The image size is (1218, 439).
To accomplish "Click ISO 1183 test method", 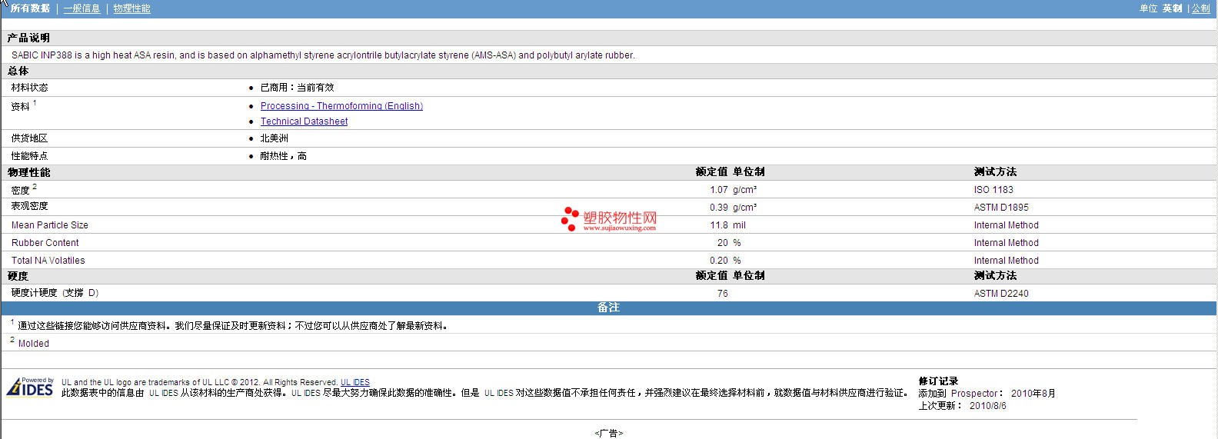I will 993,190.
